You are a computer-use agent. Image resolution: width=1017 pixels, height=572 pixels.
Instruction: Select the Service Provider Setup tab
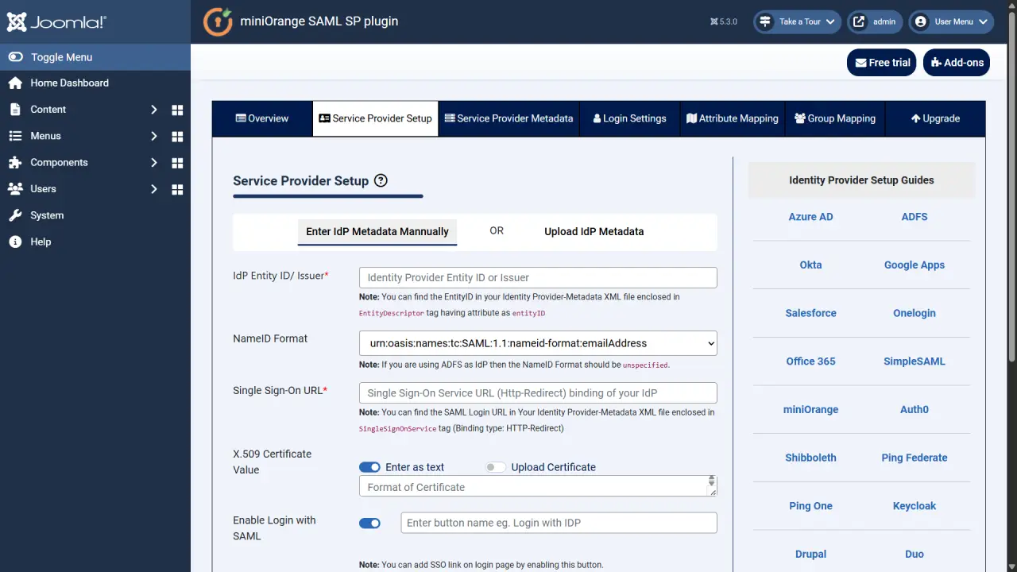(x=375, y=118)
